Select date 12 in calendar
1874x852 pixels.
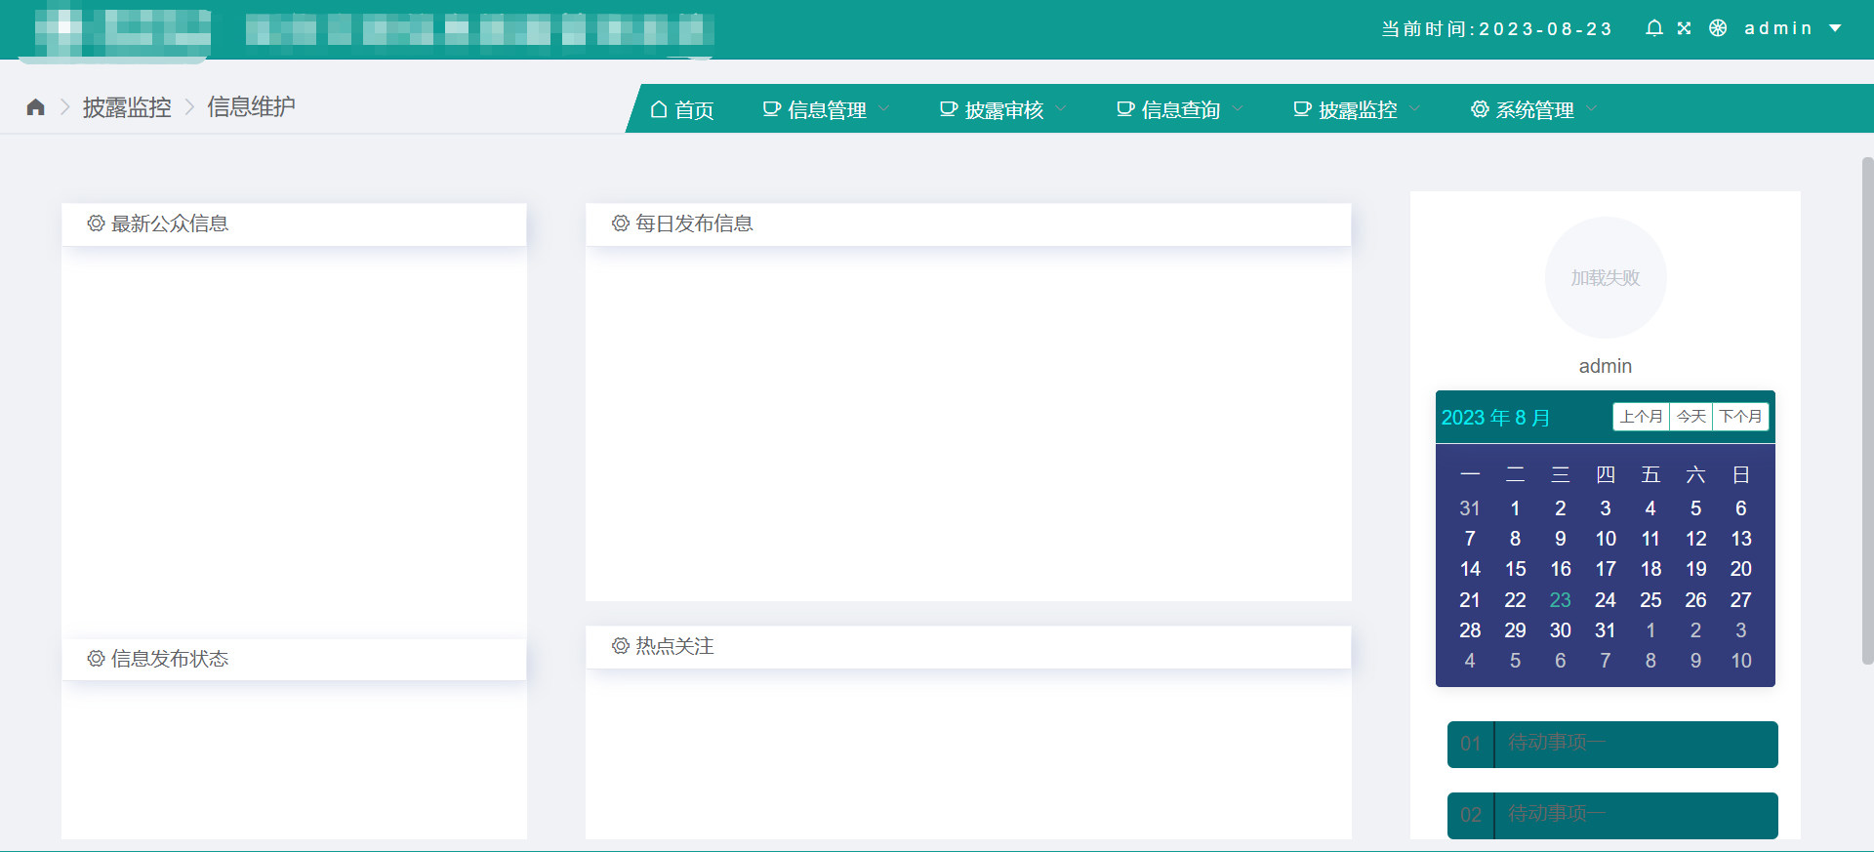(1696, 539)
